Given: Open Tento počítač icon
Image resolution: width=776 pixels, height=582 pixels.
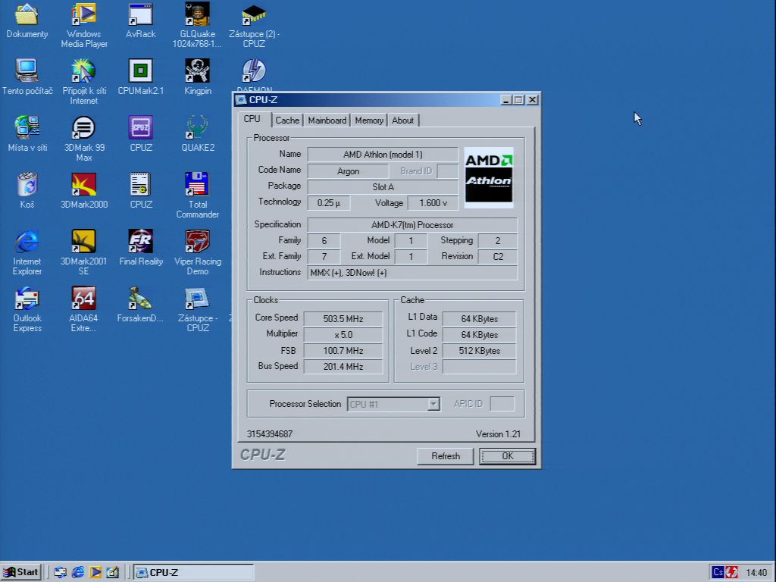Looking at the screenshot, I should pos(27,70).
